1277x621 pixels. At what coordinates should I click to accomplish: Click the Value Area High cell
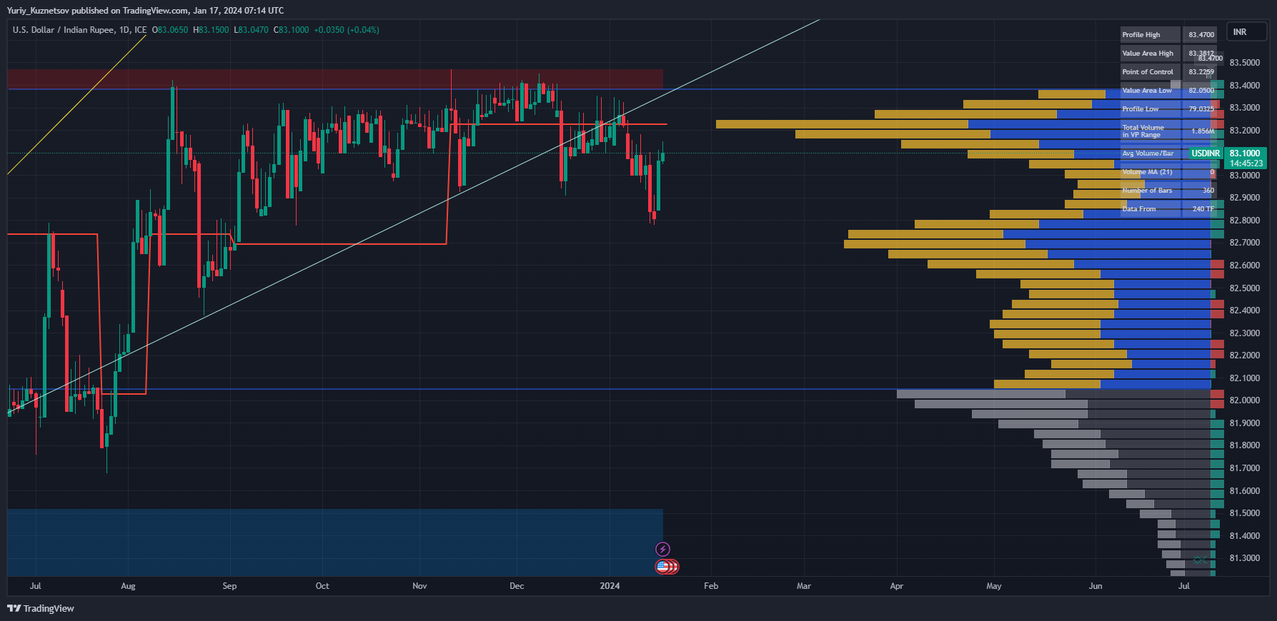coord(1151,53)
